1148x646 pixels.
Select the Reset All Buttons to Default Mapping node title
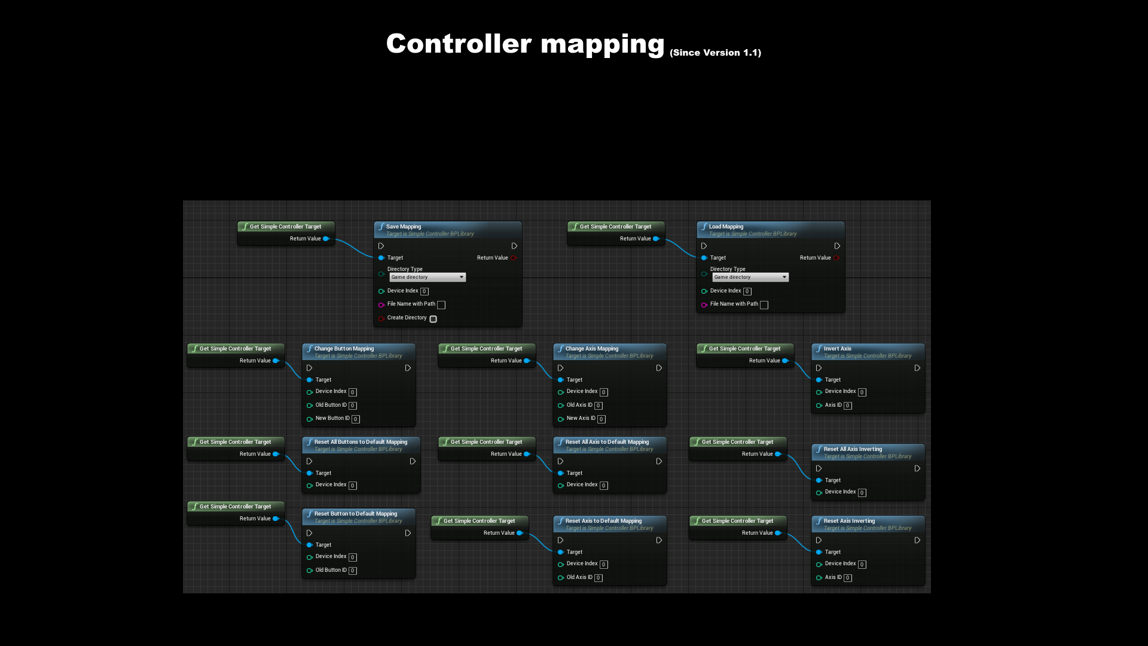(361, 442)
